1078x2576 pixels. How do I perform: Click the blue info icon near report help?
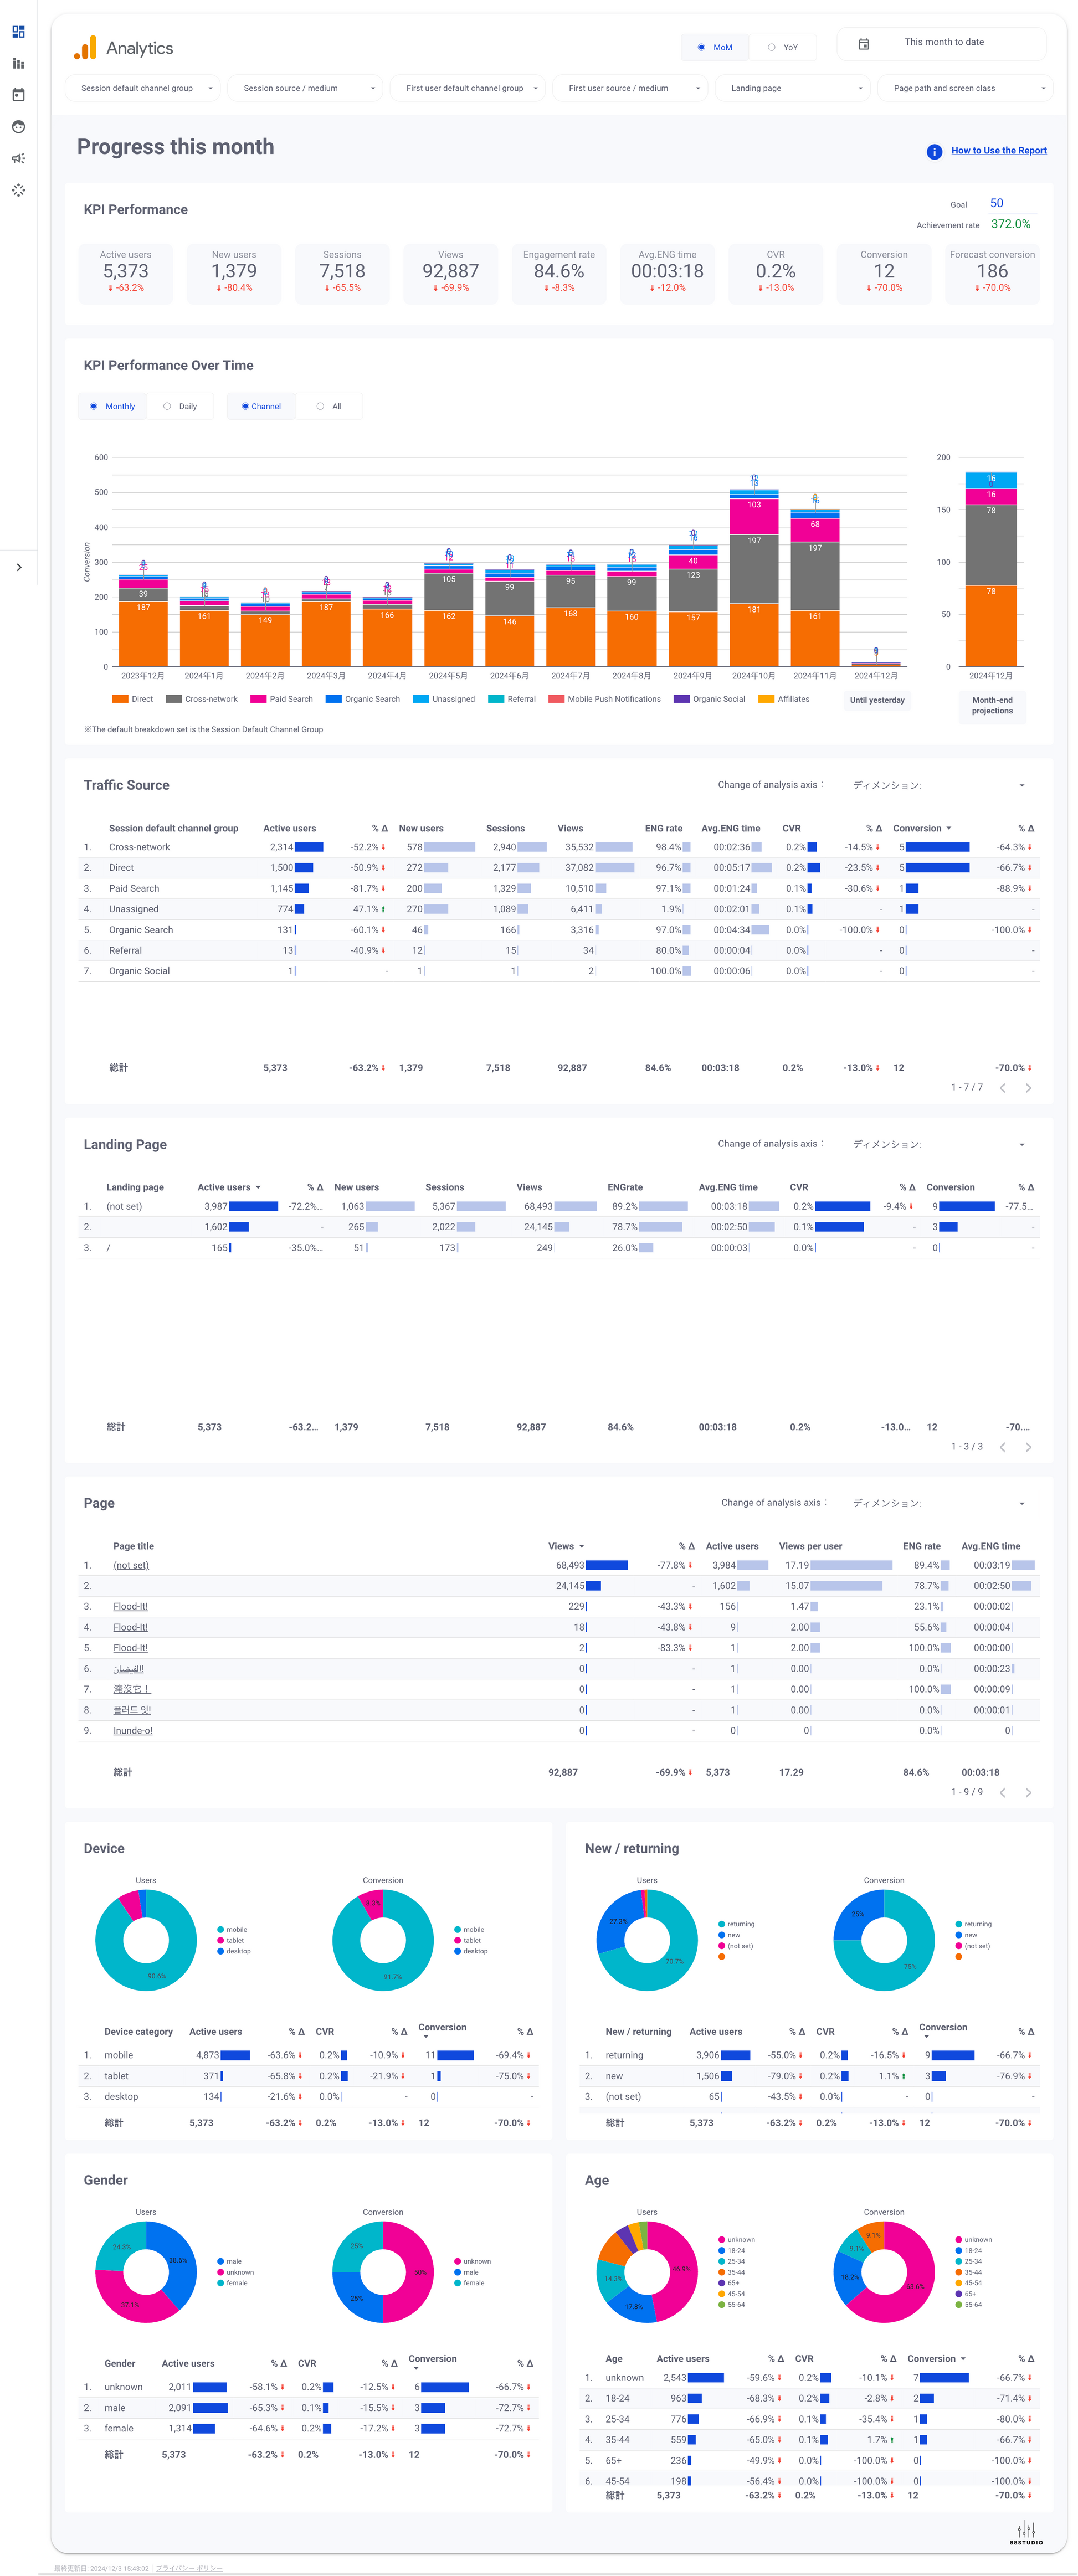tap(933, 152)
